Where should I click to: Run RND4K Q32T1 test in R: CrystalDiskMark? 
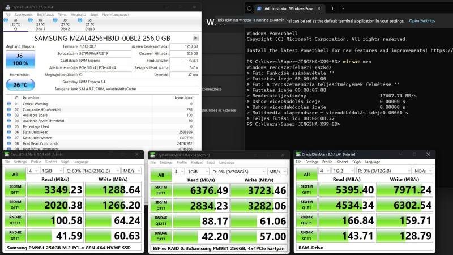(x=307, y=220)
